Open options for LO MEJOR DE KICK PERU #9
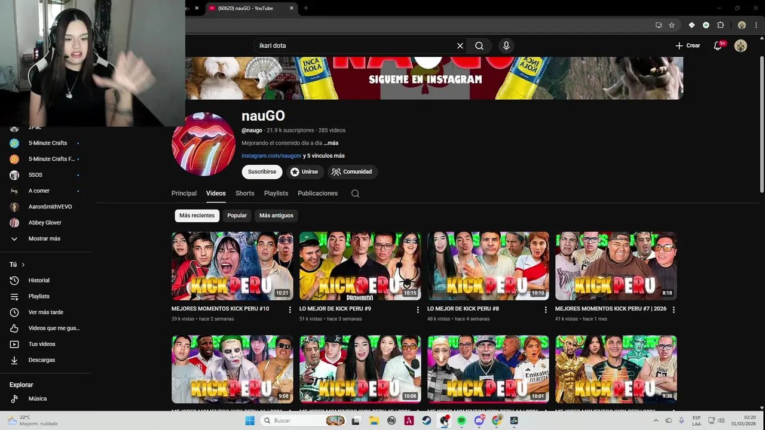The width and height of the screenshot is (765, 430). (x=418, y=309)
